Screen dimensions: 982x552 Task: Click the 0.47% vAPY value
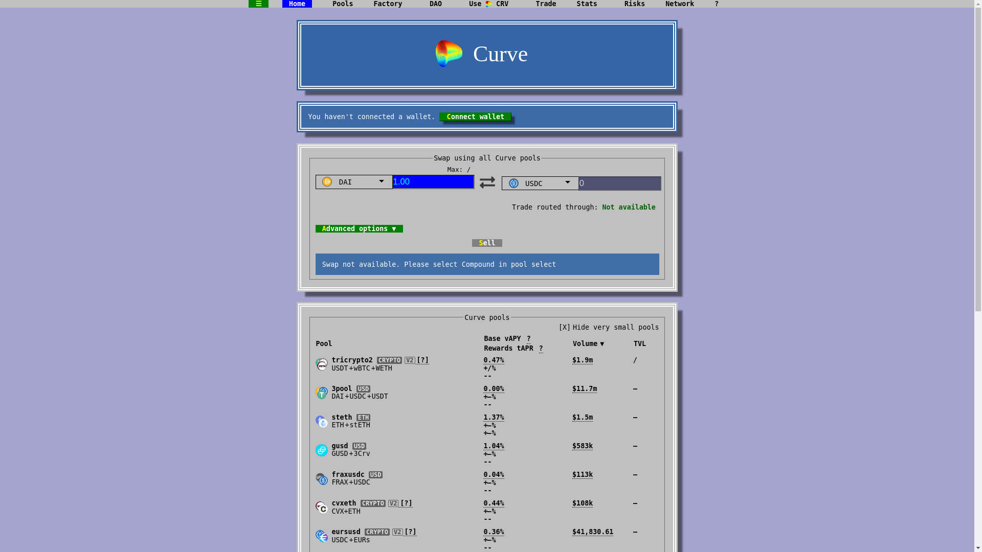point(494,360)
